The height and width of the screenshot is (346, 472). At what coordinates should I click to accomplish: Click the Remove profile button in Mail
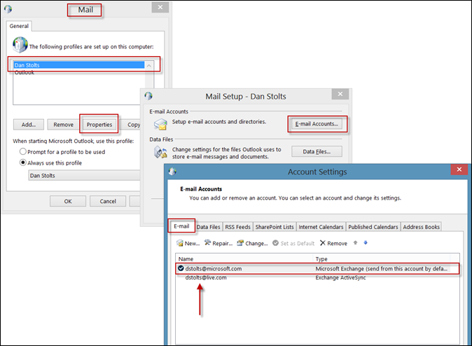point(64,125)
